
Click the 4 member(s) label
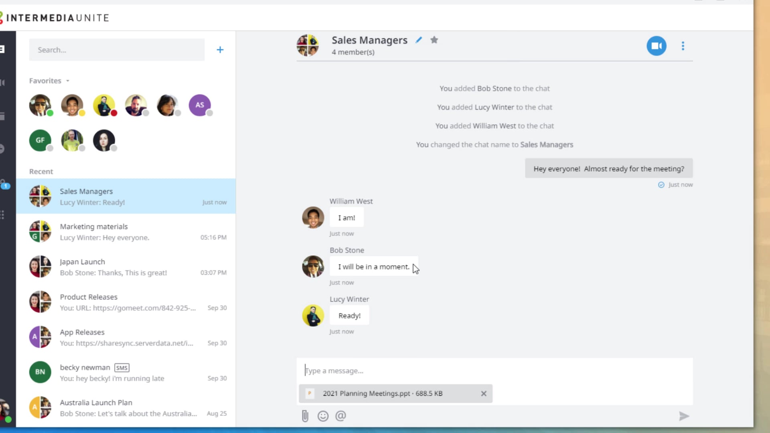click(x=353, y=52)
